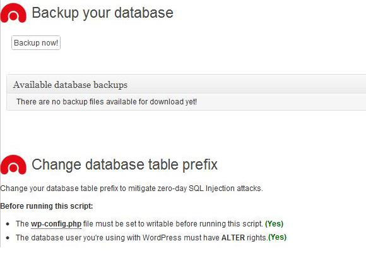Click the green (Yes) after wp-config writable requirement
366x253 pixels.
274,223
